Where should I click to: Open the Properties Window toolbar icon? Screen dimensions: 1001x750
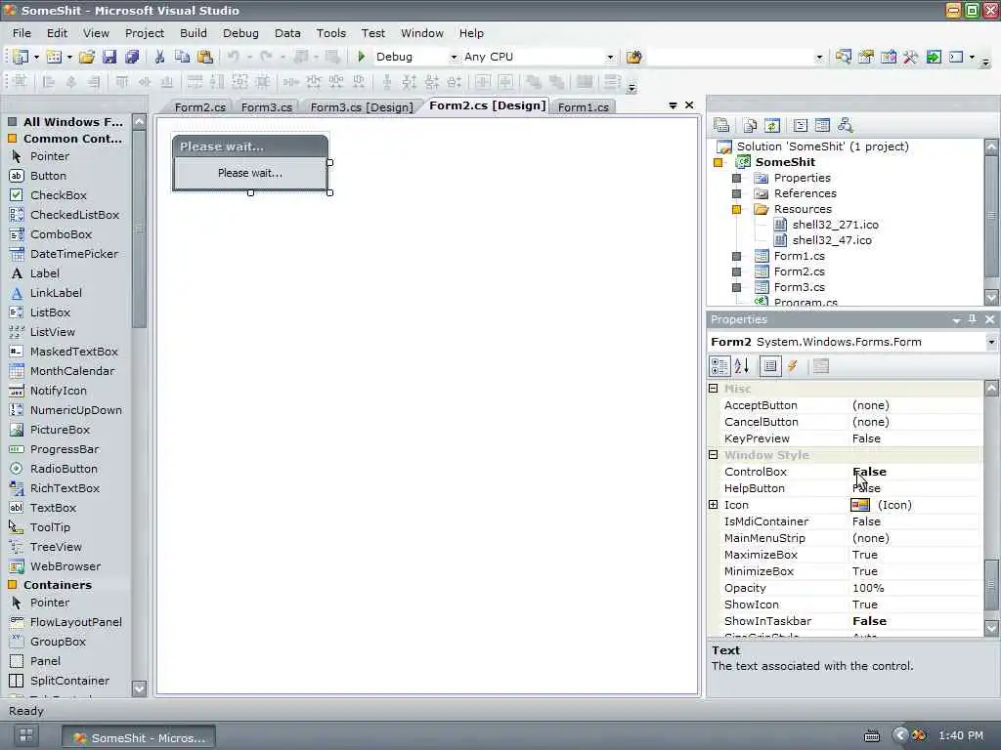866,57
